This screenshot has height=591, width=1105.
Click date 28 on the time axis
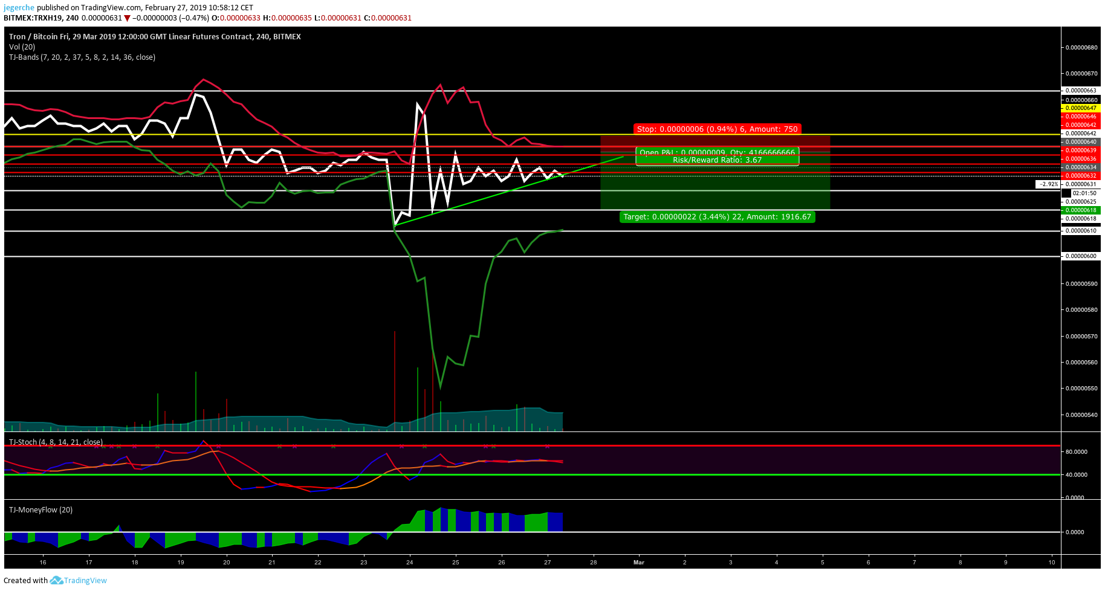coord(594,563)
